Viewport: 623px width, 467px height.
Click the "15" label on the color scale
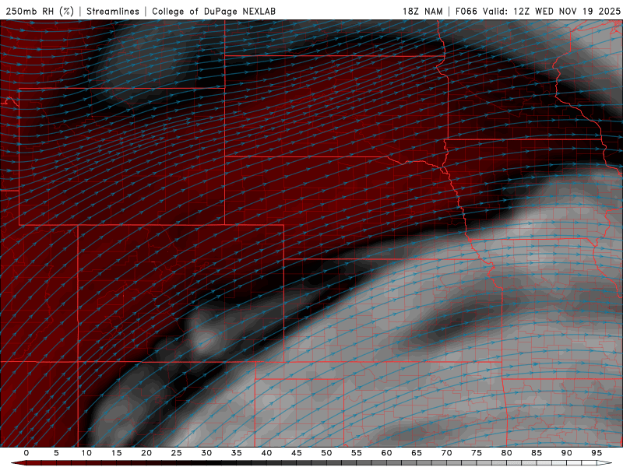pos(116,453)
